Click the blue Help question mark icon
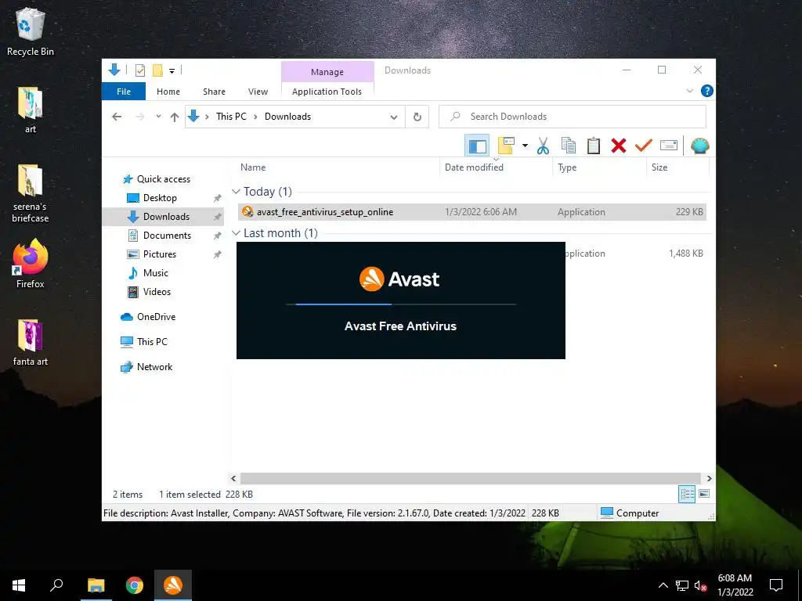The height and width of the screenshot is (601, 802). [x=707, y=91]
